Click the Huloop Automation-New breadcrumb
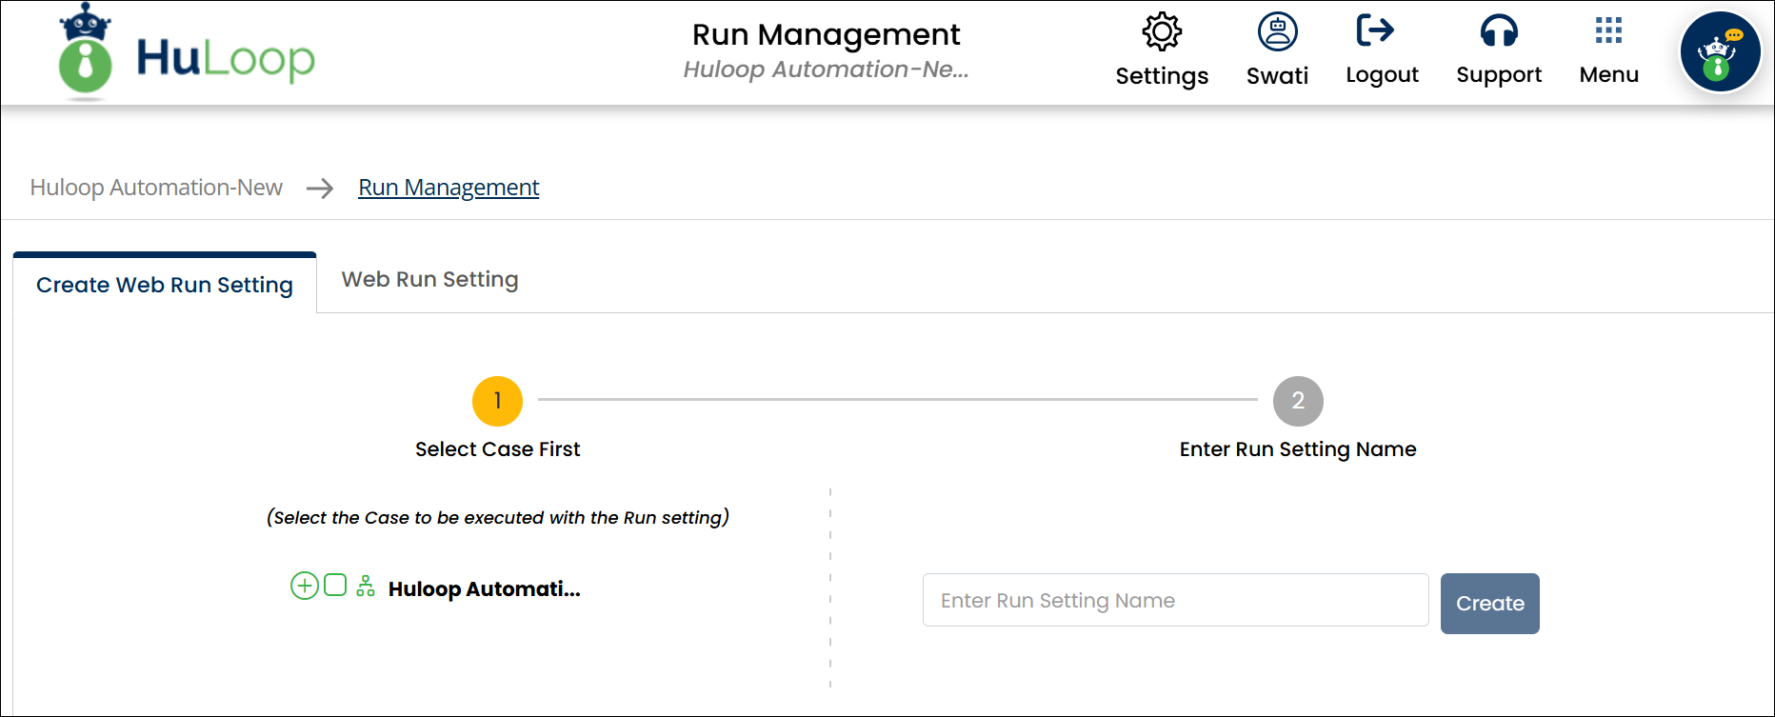Viewport: 1775px width, 717px height. pos(156,188)
